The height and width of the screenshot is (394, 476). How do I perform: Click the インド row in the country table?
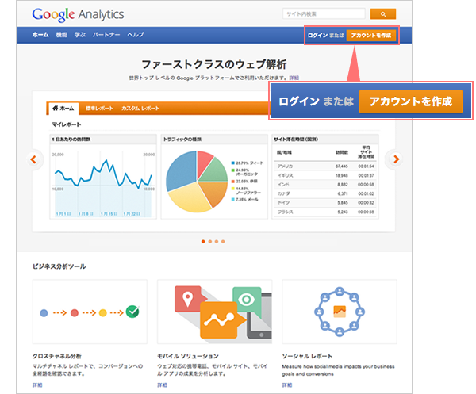point(325,185)
